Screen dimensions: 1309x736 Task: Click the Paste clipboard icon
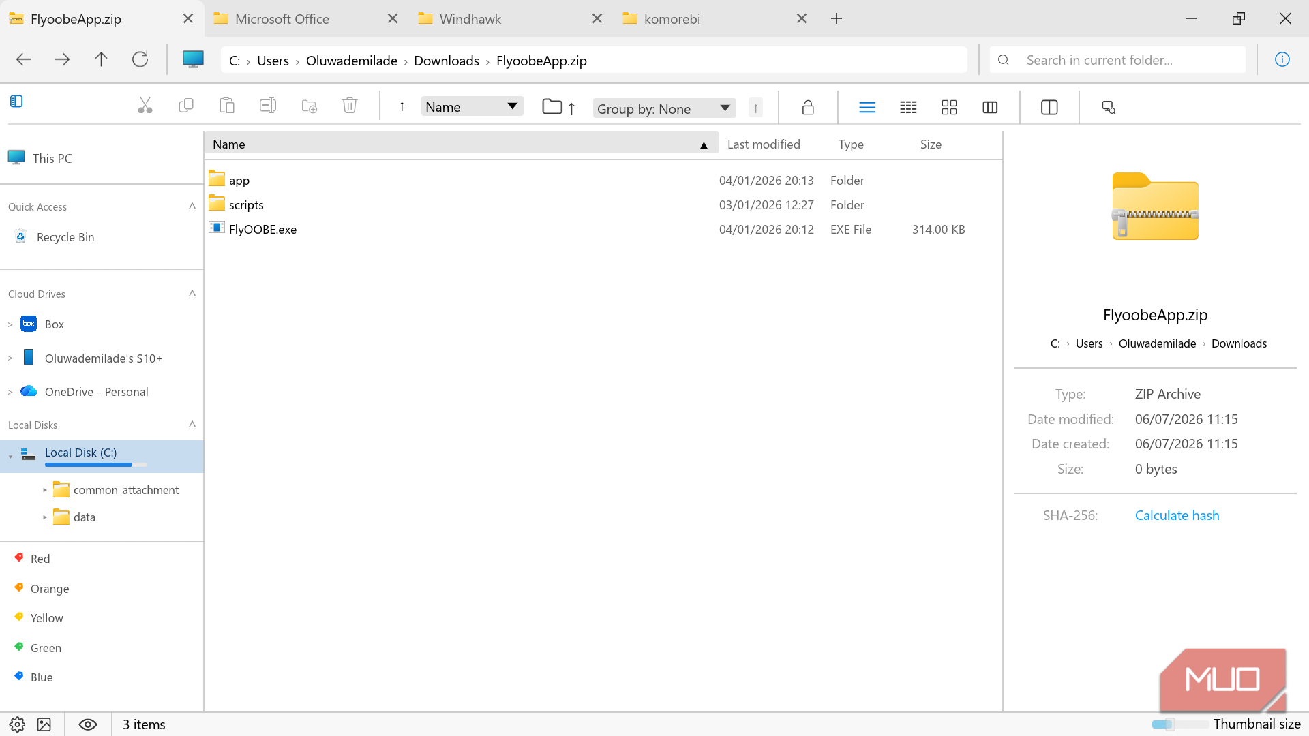click(227, 106)
